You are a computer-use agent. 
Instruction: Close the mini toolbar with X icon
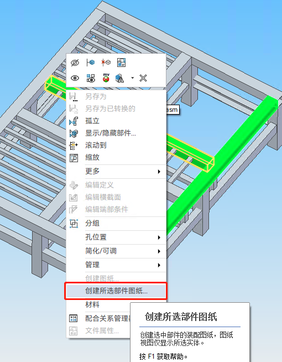click(x=143, y=78)
